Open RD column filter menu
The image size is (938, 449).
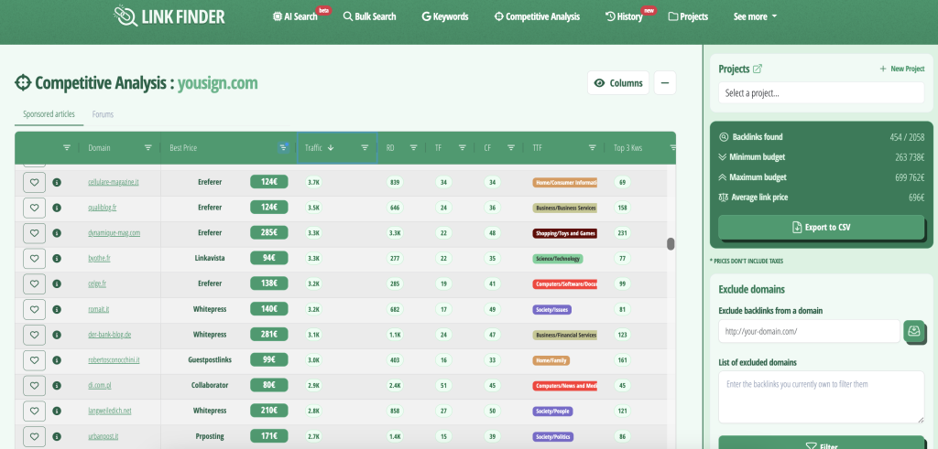tap(413, 147)
